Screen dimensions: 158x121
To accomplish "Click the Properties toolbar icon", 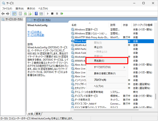I will click(x=20, y=14).
